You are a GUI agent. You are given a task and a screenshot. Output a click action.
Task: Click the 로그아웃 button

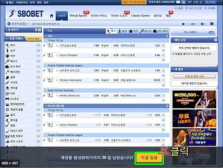click(210, 2)
